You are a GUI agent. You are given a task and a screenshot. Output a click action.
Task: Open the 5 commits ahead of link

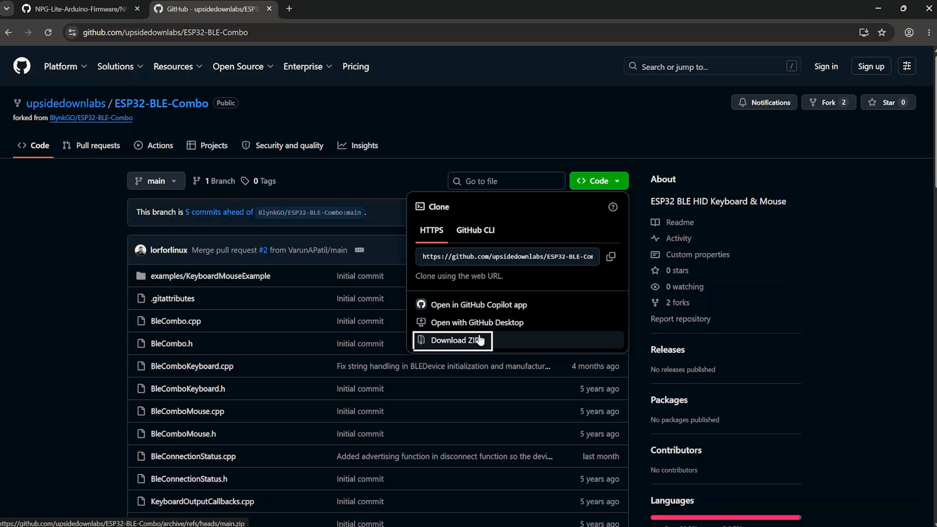[x=219, y=212]
